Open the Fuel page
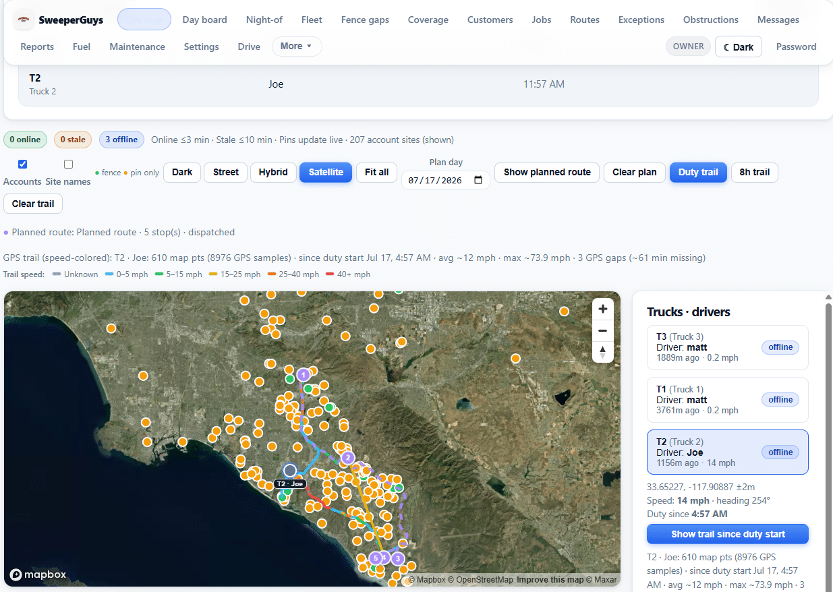 (82, 47)
